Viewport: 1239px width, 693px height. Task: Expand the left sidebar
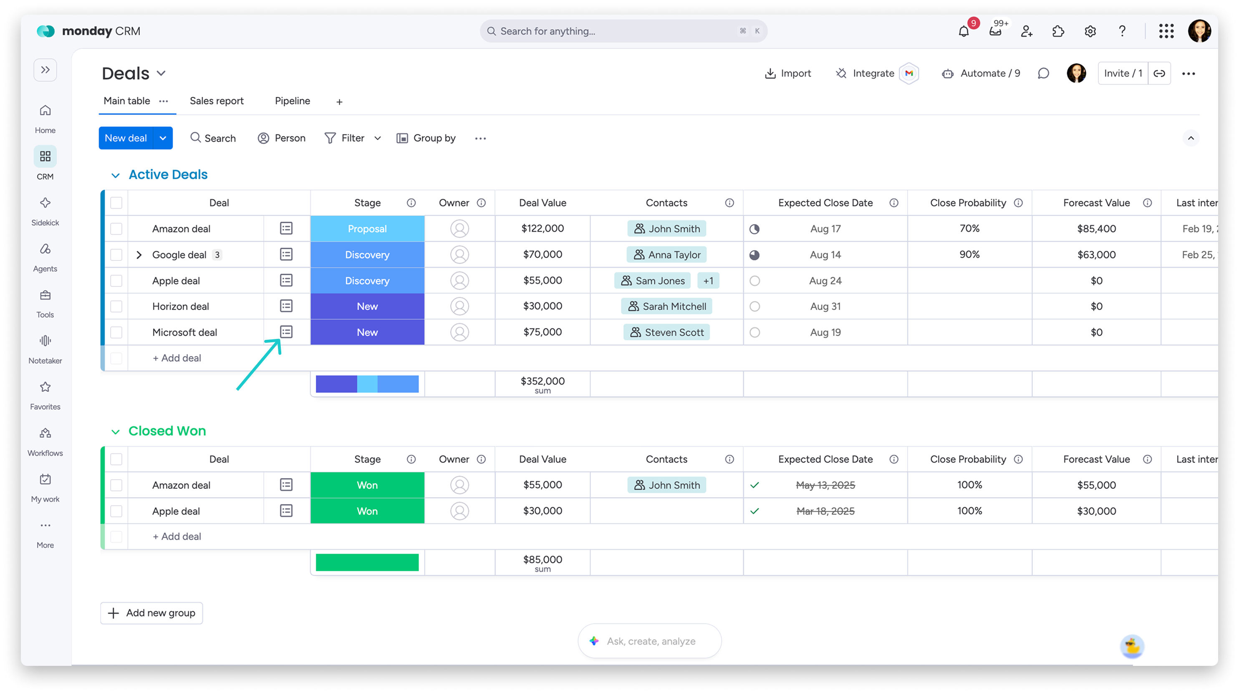click(x=45, y=70)
